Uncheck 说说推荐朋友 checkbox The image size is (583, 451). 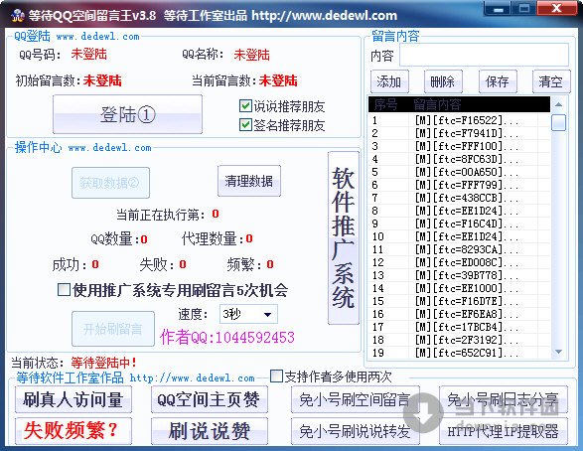pos(245,106)
